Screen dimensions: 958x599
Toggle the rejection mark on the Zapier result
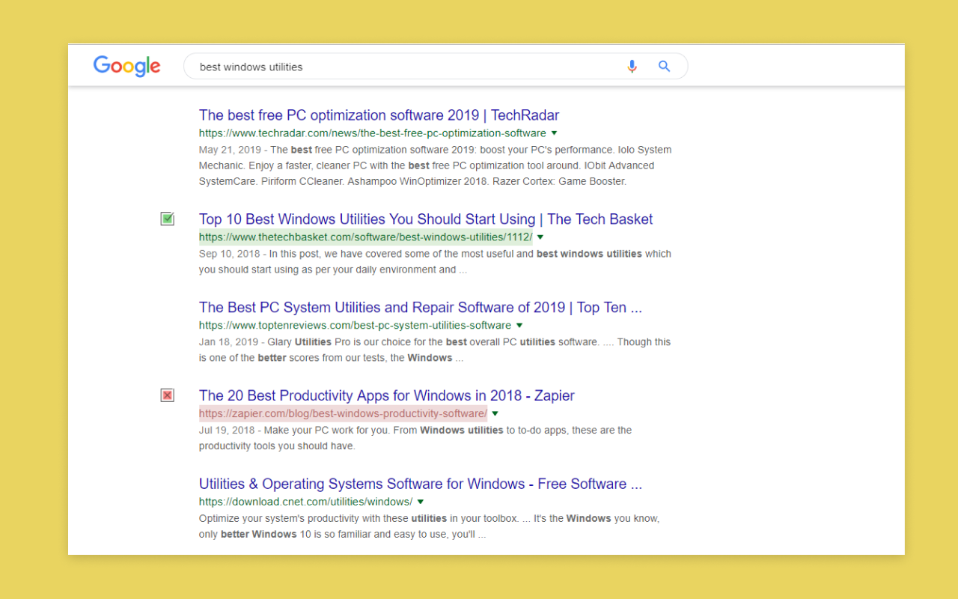click(167, 395)
